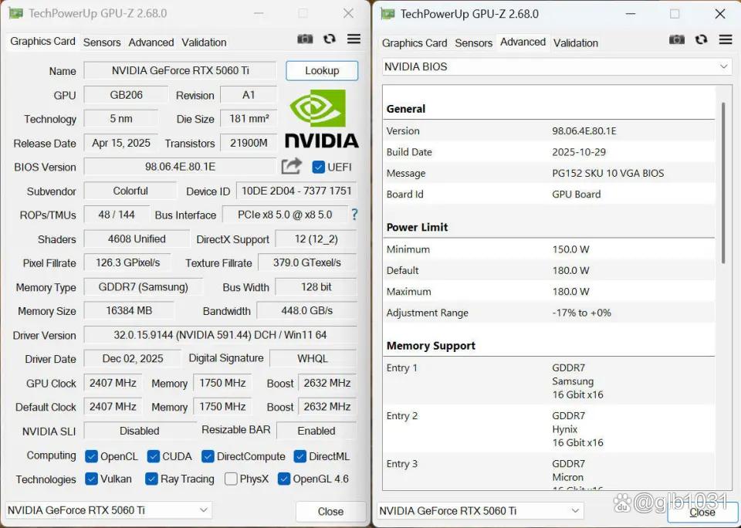Toggle the Vulkan checkbox
Image resolution: width=741 pixels, height=528 pixels.
[x=91, y=479]
